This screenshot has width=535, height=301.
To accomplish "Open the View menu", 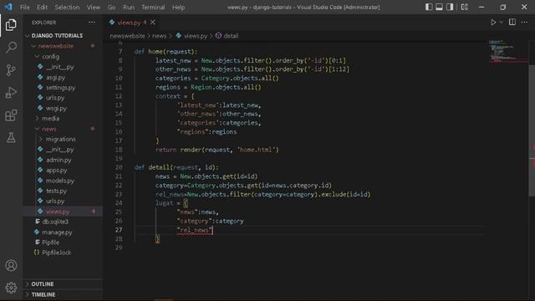I will click(94, 8).
